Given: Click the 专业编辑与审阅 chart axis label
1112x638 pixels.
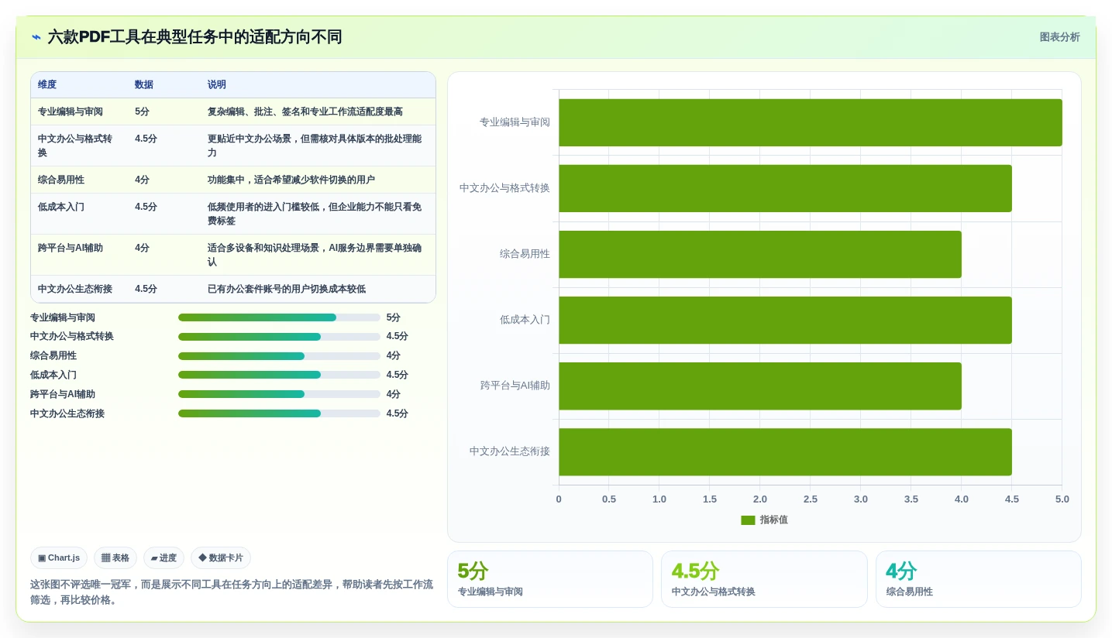Looking at the screenshot, I should tap(515, 122).
